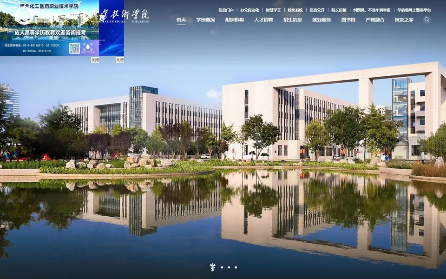This screenshot has width=446, height=279.
Task: Close the adult education banner via 关闭
Action: (95, 60)
